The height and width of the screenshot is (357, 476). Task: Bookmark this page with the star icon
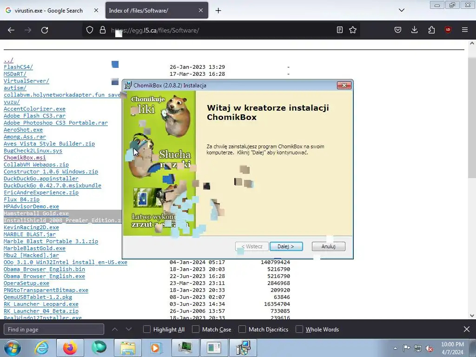pyautogui.click(x=353, y=30)
